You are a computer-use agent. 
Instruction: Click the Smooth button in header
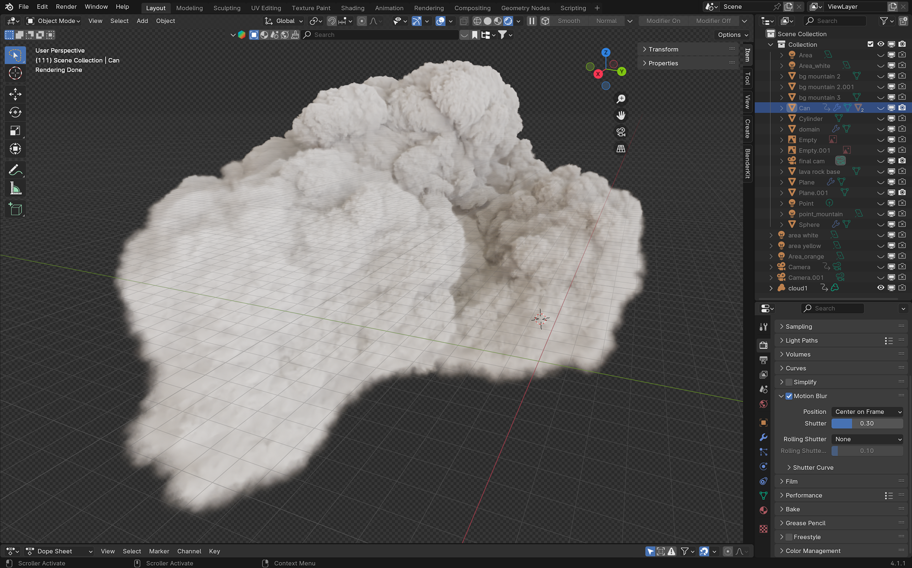(569, 21)
